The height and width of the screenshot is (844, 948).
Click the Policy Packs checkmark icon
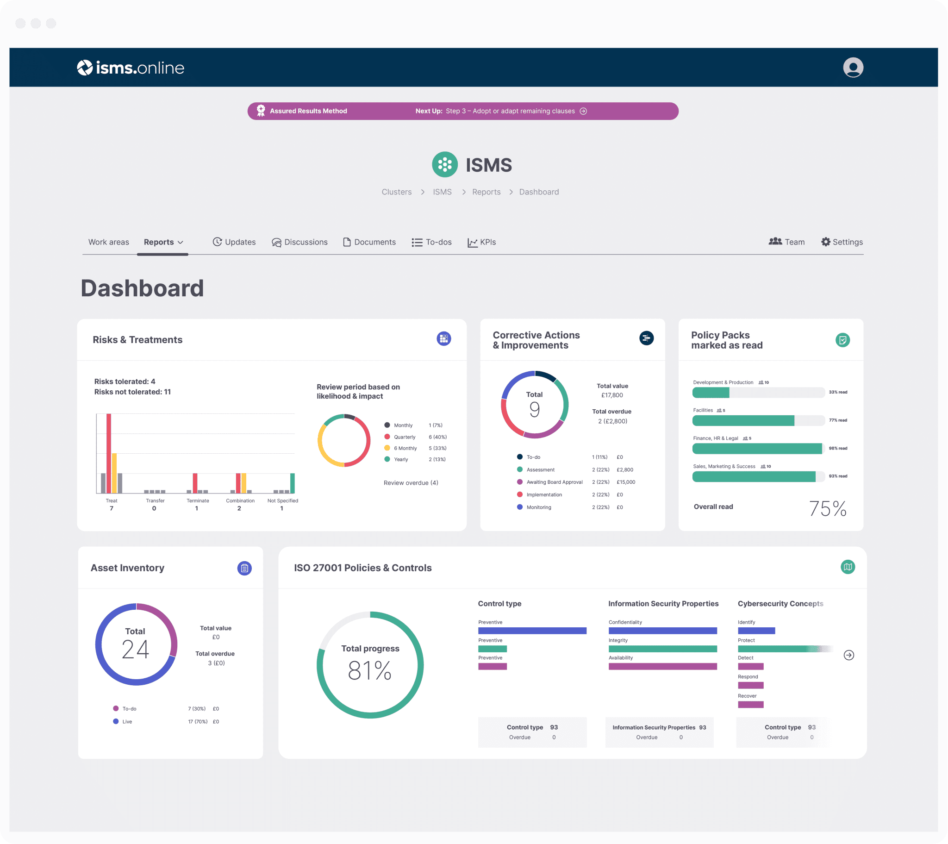[842, 340]
